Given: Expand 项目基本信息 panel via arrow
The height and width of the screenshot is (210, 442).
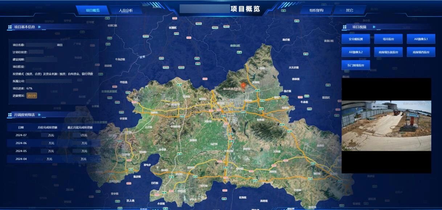Looking at the screenshot, I should [39, 27].
